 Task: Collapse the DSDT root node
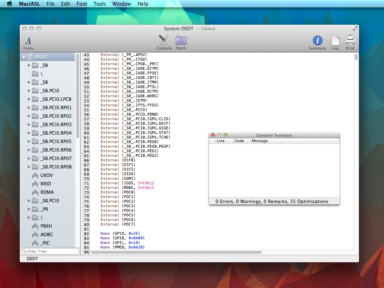[x=24, y=56]
